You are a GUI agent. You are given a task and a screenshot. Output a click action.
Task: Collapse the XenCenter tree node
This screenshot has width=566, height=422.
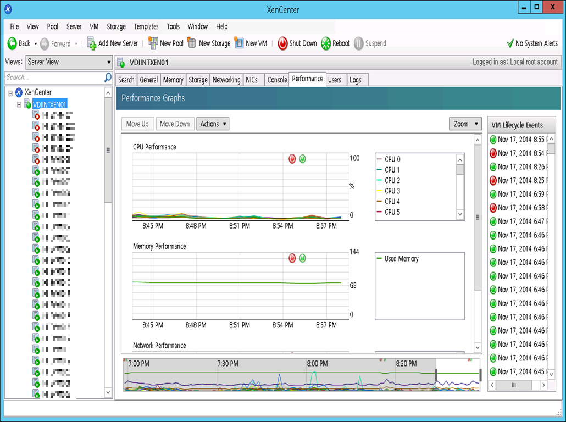[10, 93]
